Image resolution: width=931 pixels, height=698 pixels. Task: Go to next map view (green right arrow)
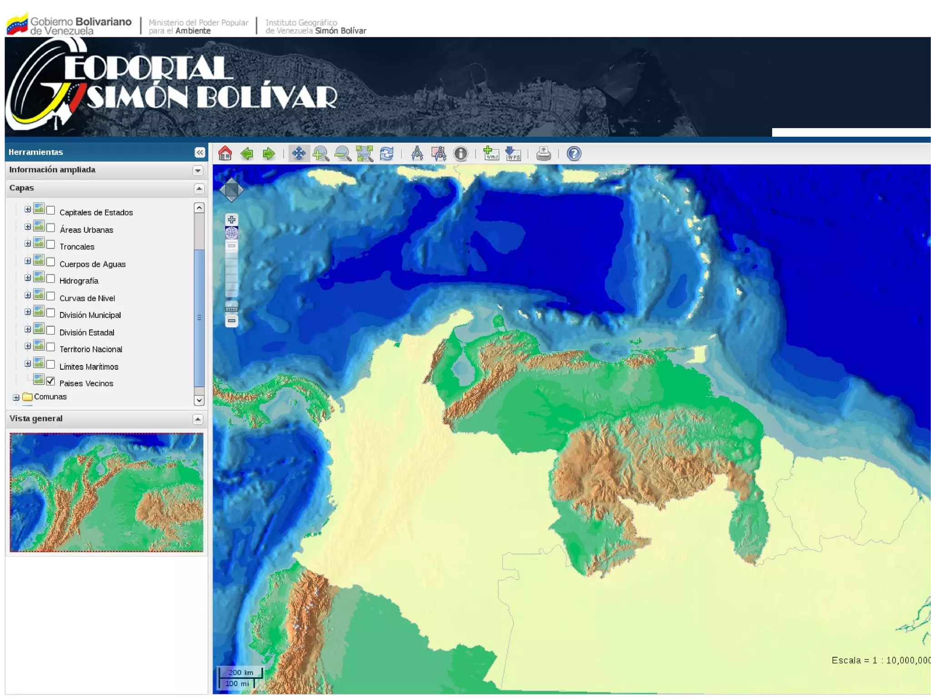tap(269, 154)
